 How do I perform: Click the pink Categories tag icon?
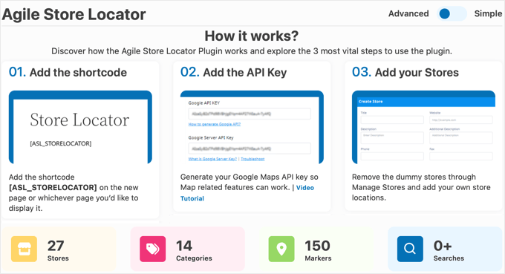pyautogui.click(x=153, y=249)
